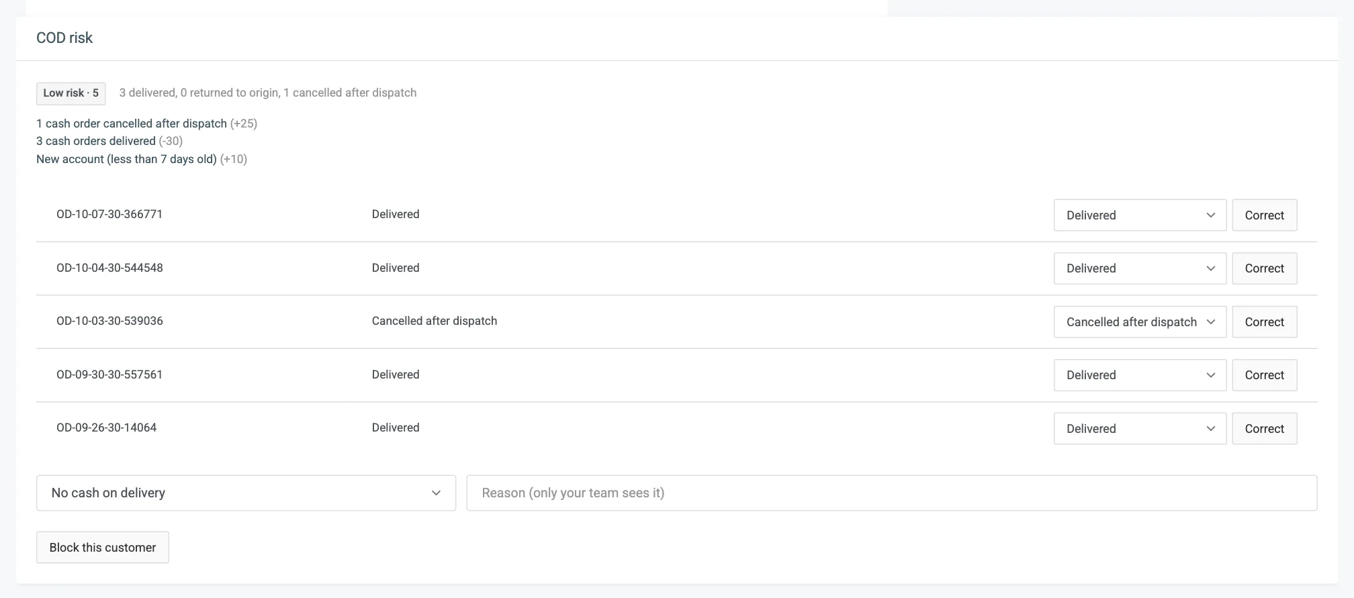Open status dropdown for order OD-09-30-30-557561
Viewport: 1354px width, 598px height.
[1140, 375]
